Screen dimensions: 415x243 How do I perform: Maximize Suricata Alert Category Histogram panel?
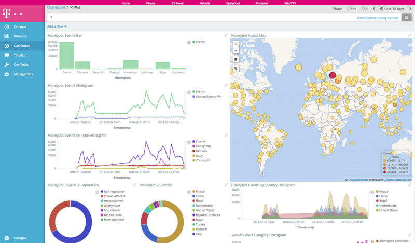point(409,235)
